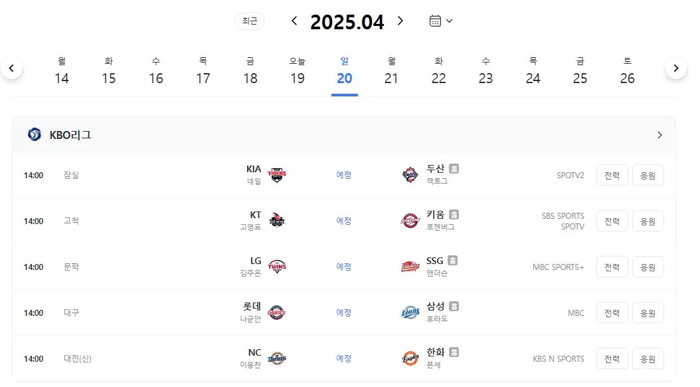Go to previous month before 2025.04
The width and height of the screenshot is (700, 387).
pos(294,21)
